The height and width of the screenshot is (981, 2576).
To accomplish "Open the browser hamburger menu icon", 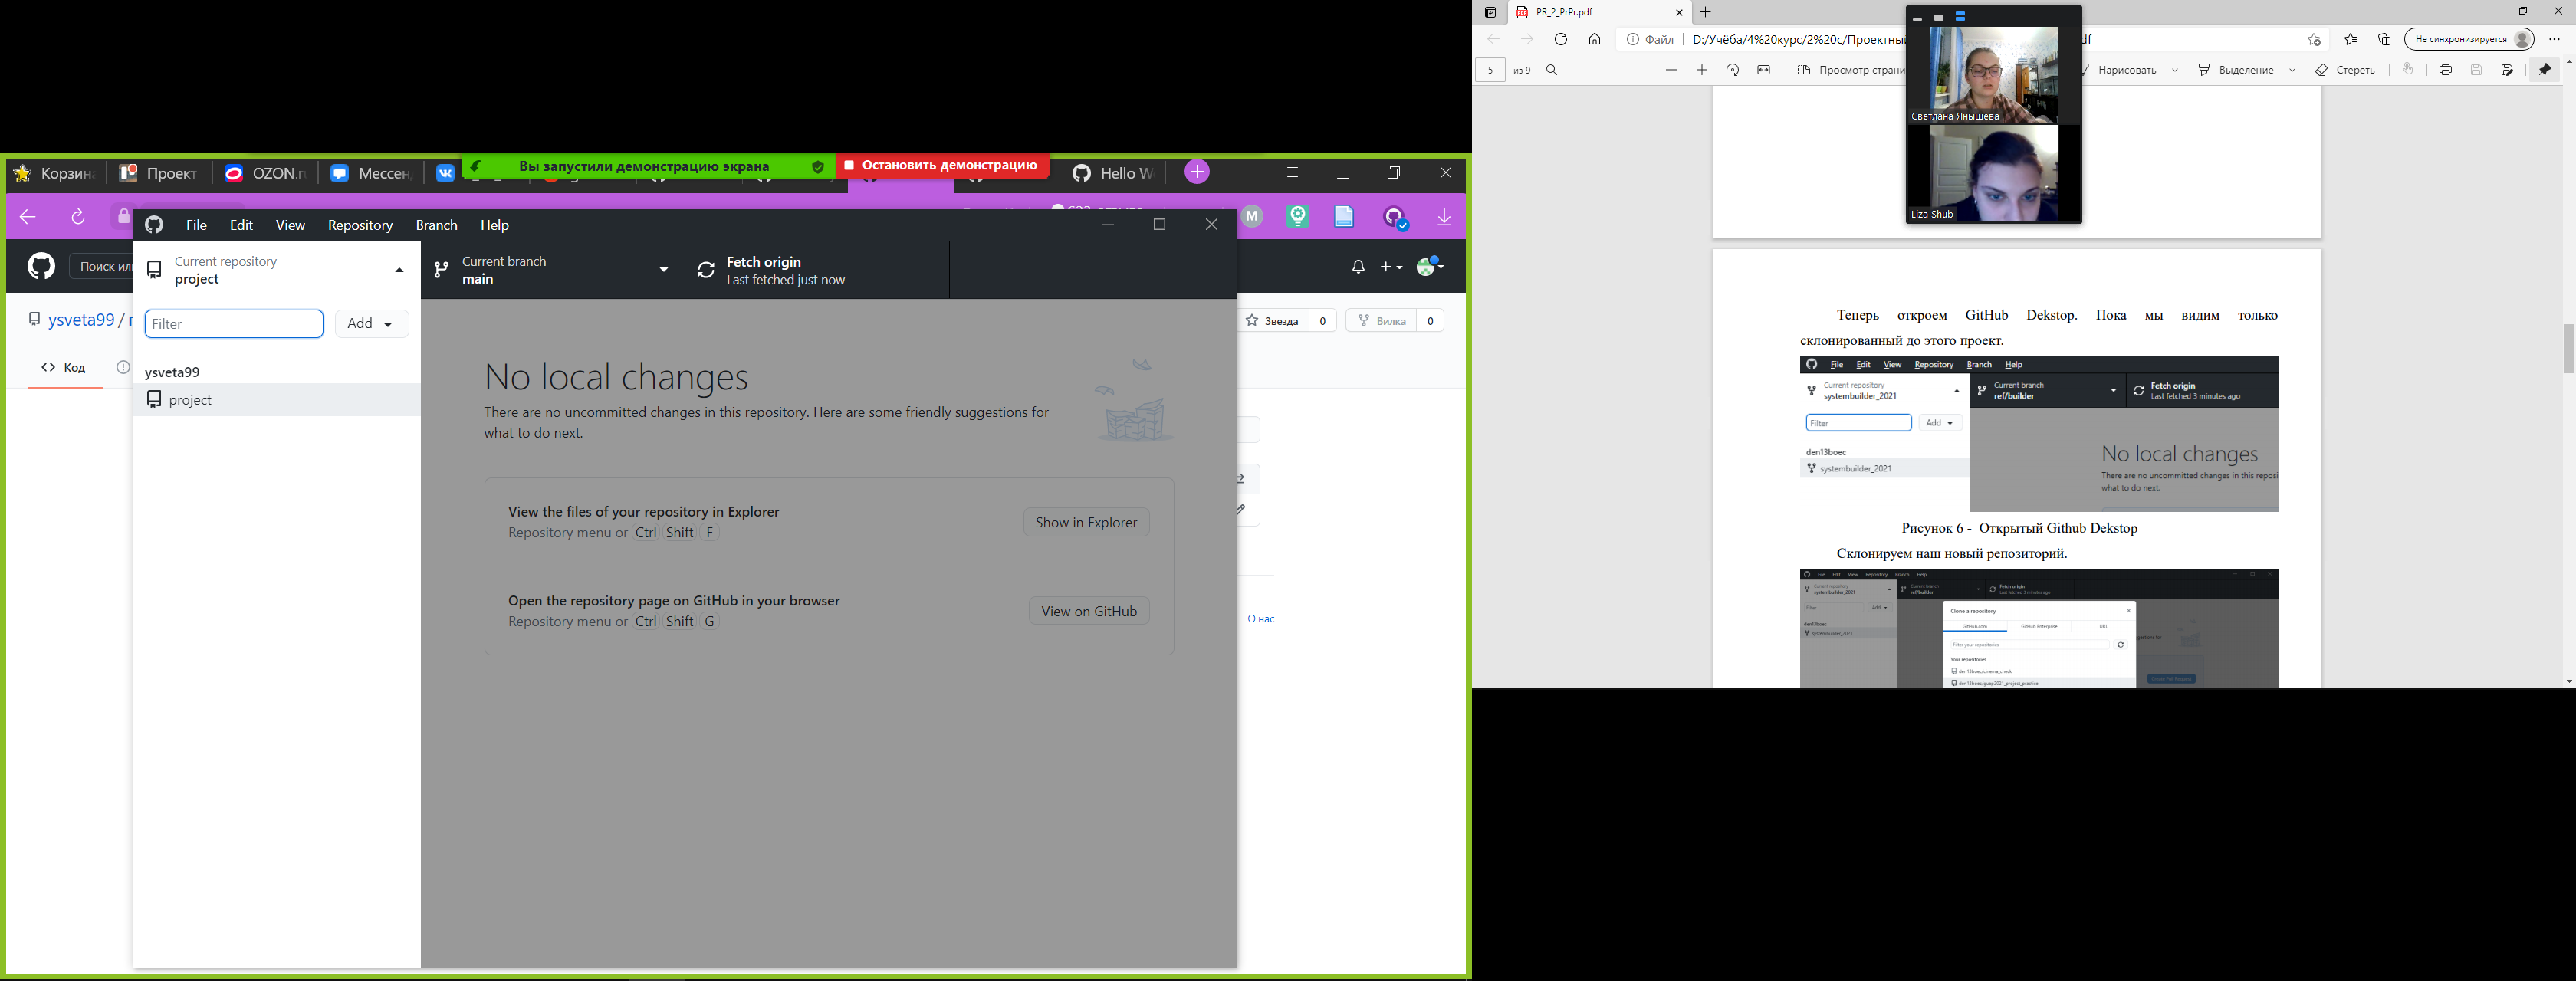I will [x=1292, y=173].
